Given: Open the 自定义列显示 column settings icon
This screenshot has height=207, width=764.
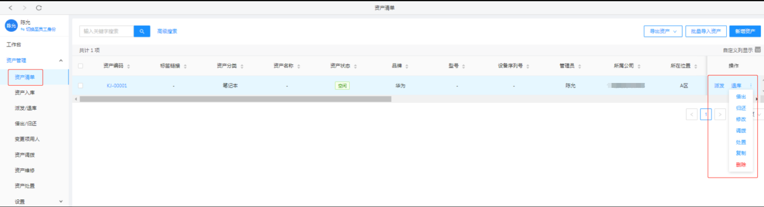Looking at the screenshot, I should 757,50.
